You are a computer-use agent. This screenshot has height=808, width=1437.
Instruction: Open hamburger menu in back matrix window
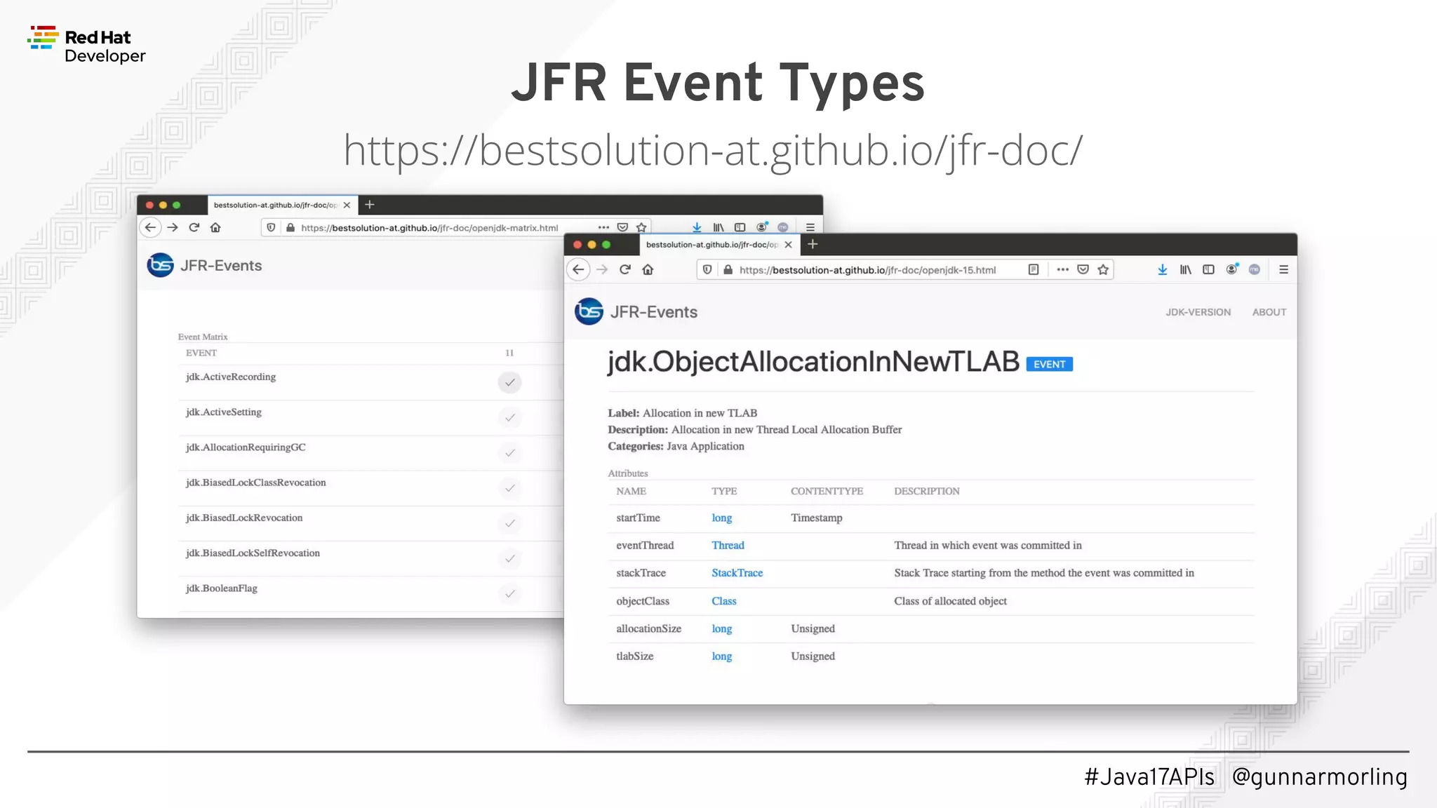coord(810,228)
